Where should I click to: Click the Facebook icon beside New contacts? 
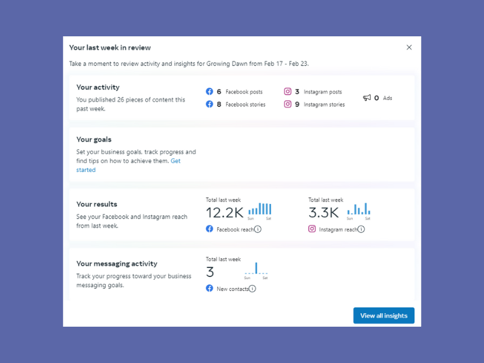pyautogui.click(x=209, y=289)
